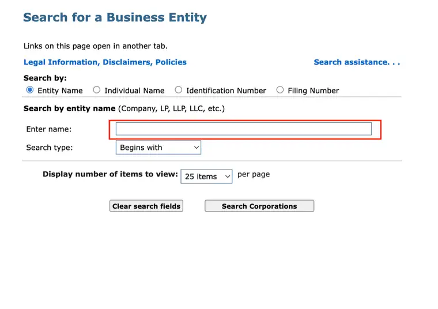Click the 'Search by entity name' subheading
This screenshot has width=438, height=309.
click(69, 108)
